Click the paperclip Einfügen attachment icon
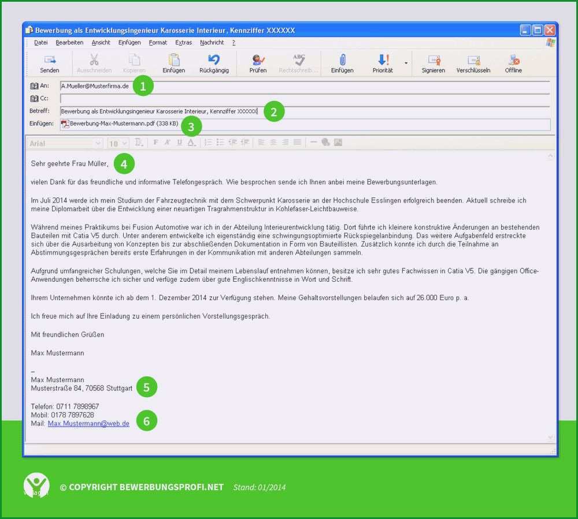The width and height of the screenshot is (578, 519). click(x=342, y=59)
